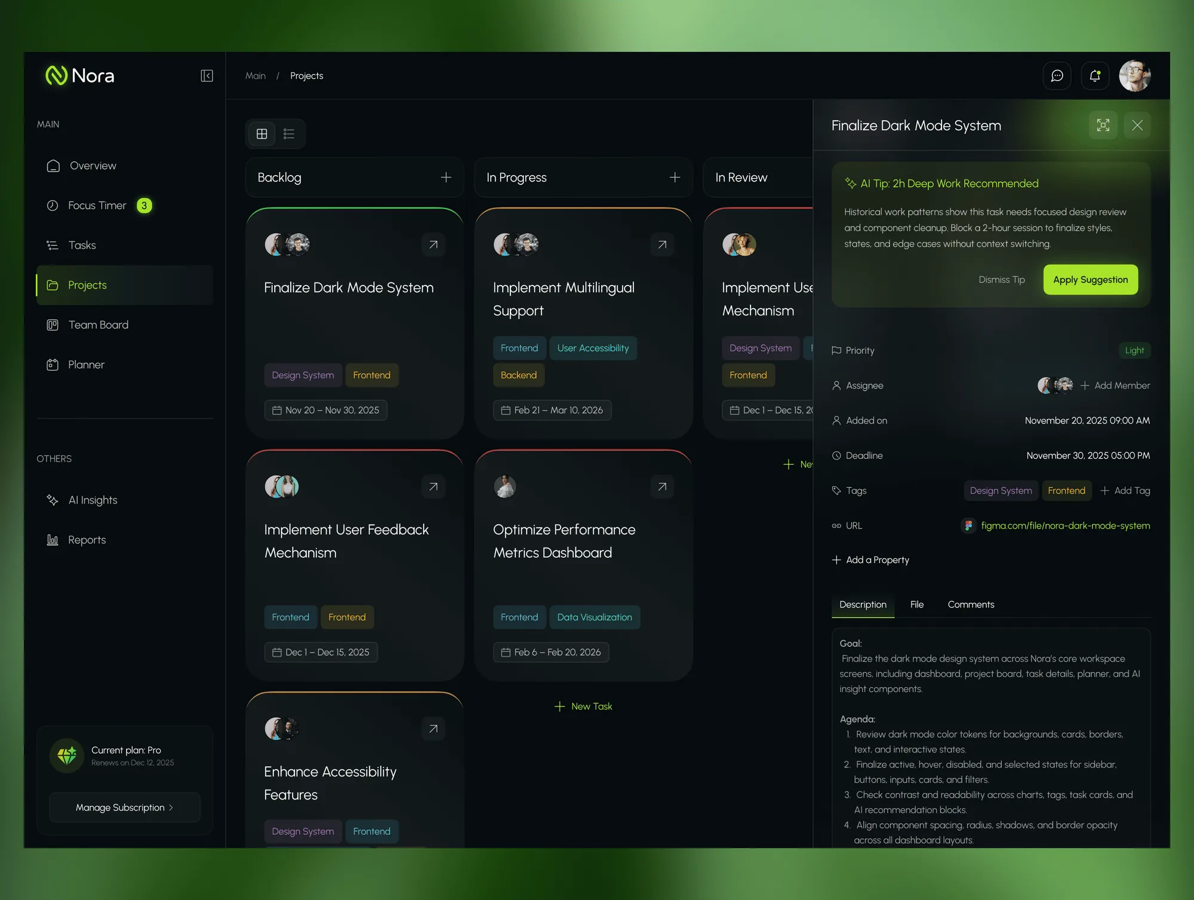Dismiss the AI tip
1194x900 pixels.
click(1002, 279)
